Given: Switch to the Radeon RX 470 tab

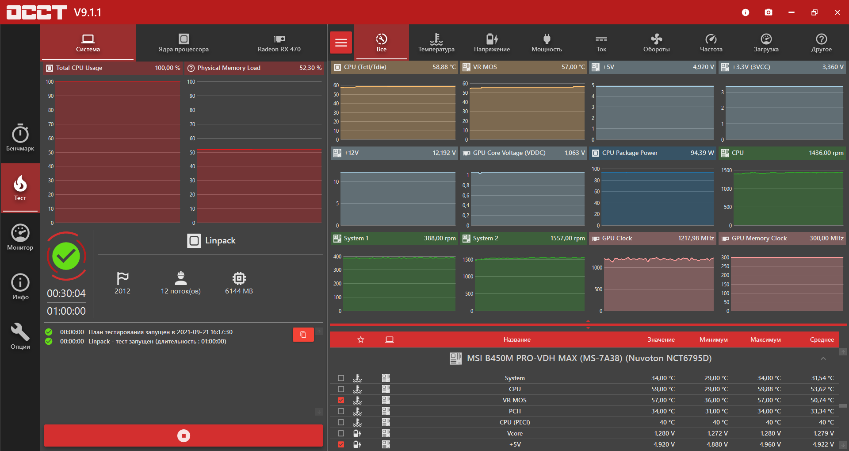Looking at the screenshot, I should (x=279, y=42).
